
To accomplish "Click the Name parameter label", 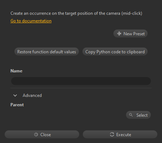I will coord(16,71).
